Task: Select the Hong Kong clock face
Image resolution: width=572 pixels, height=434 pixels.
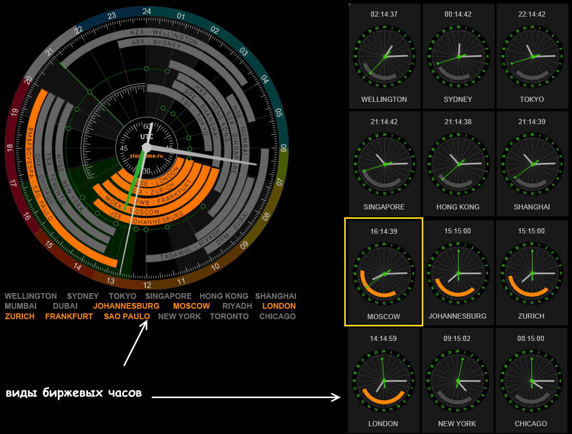Action: [458, 164]
